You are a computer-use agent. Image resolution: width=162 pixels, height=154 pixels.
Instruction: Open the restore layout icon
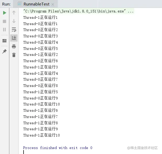4,41
